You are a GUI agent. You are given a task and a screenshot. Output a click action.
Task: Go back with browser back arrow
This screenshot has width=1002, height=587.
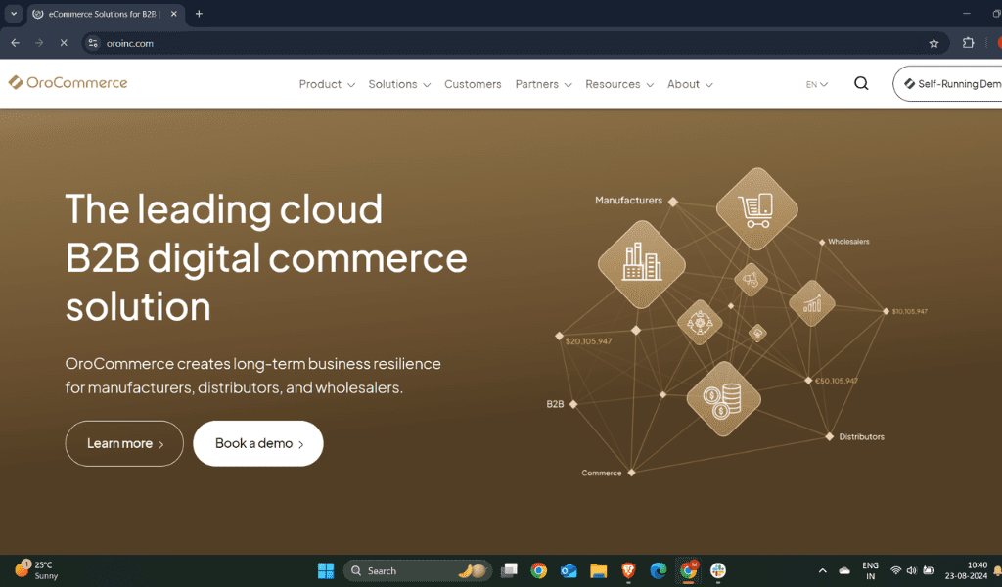pyautogui.click(x=16, y=43)
